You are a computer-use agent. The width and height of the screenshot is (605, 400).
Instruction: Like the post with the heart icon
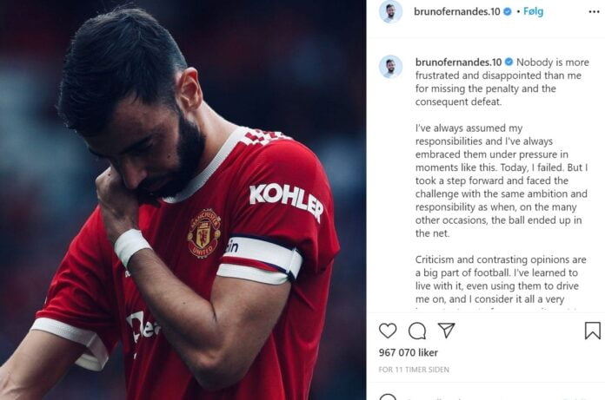[388, 331]
